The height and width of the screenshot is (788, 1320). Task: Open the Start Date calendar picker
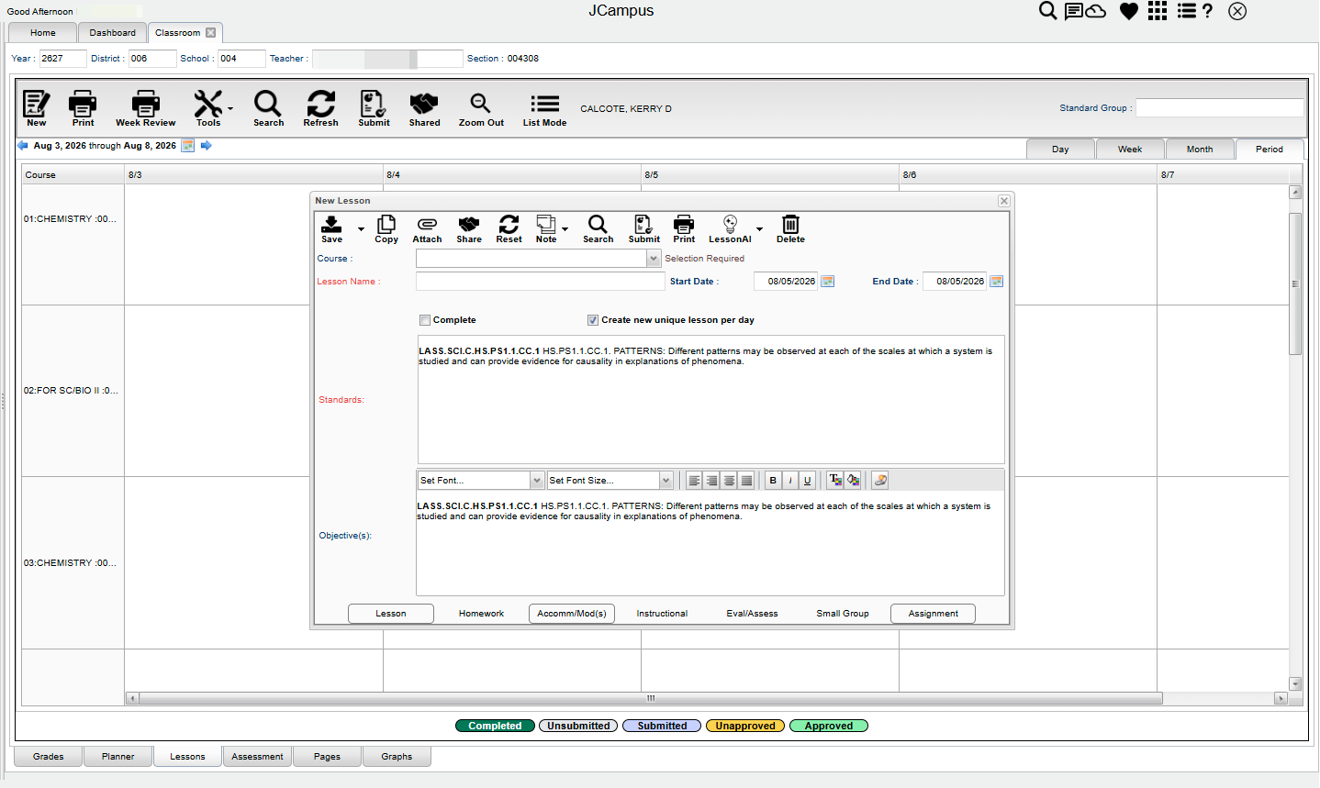pyautogui.click(x=827, y=282)
